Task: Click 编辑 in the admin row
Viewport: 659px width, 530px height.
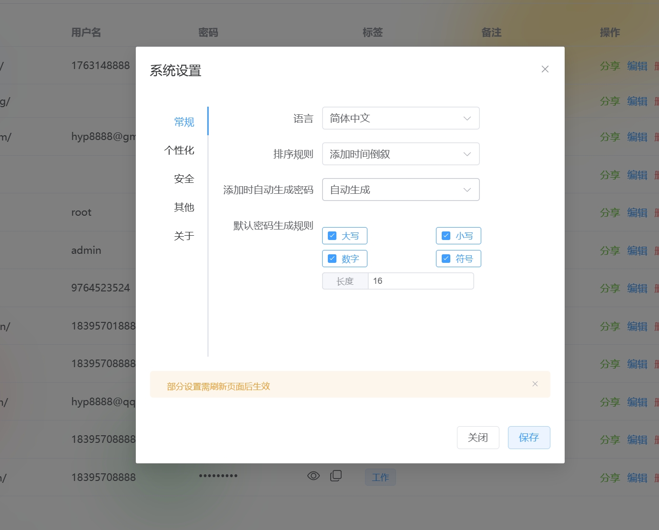Action: pos(637,250)
